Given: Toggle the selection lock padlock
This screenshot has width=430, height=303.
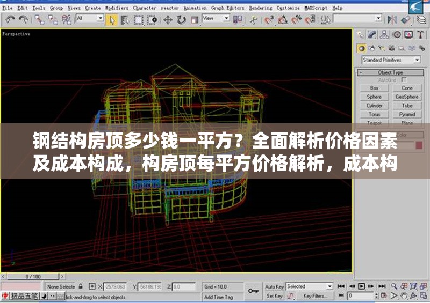Looking at the screenshot, I should [x=81, y=287].
